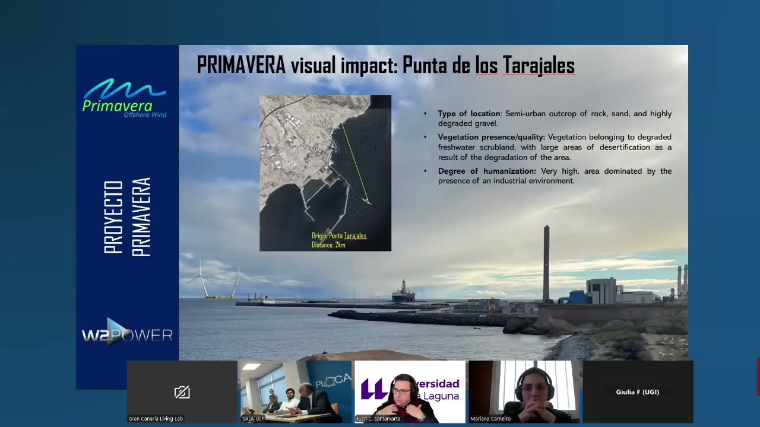Click the 'Juan C. Santamarta' name label
Screen dimensions: 760x427
pyautogui.click(x=378, y=419)
